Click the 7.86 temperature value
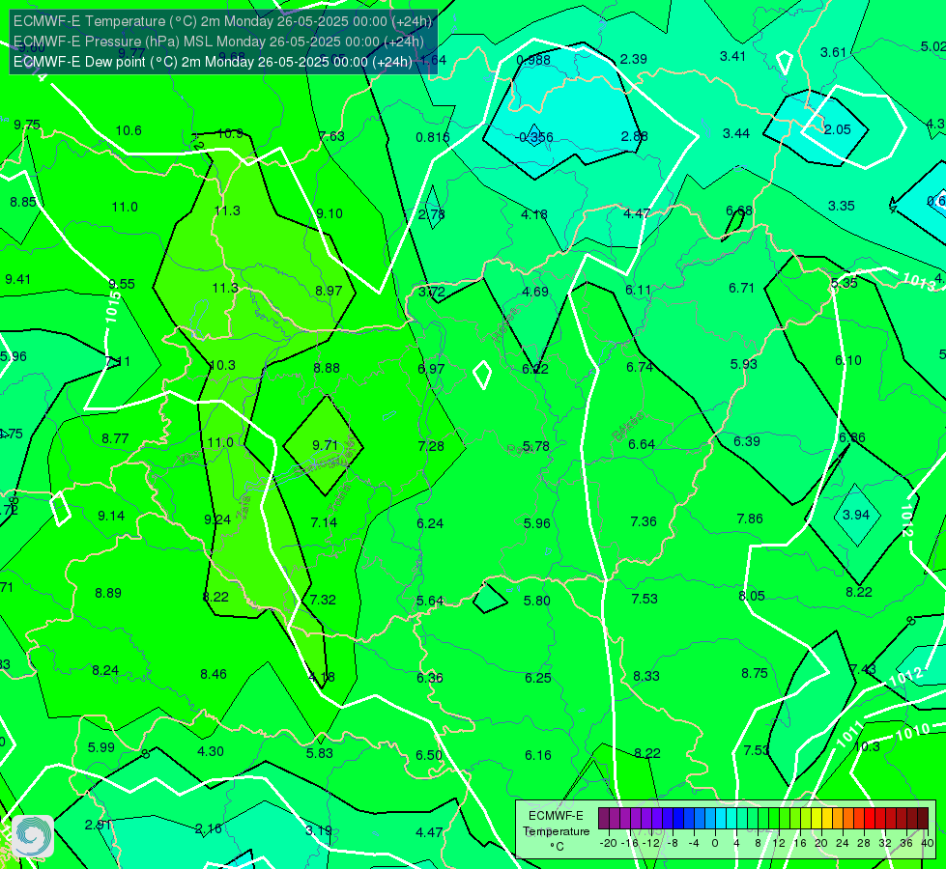This screenshot has height=869, width=946. point(750,519)
